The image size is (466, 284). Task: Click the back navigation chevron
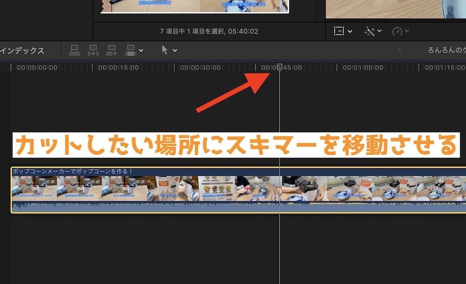[x=399, y=50]
